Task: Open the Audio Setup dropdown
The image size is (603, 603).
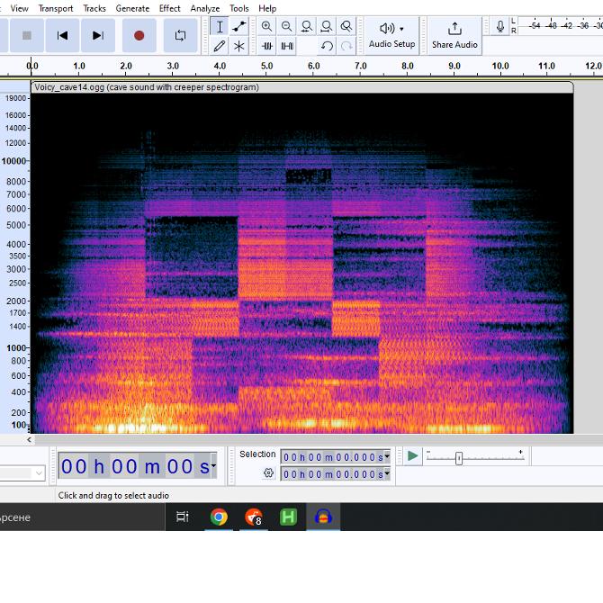Action: point(392,35)
